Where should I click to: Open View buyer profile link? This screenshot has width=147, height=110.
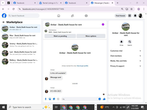click(x=82, y=66)
